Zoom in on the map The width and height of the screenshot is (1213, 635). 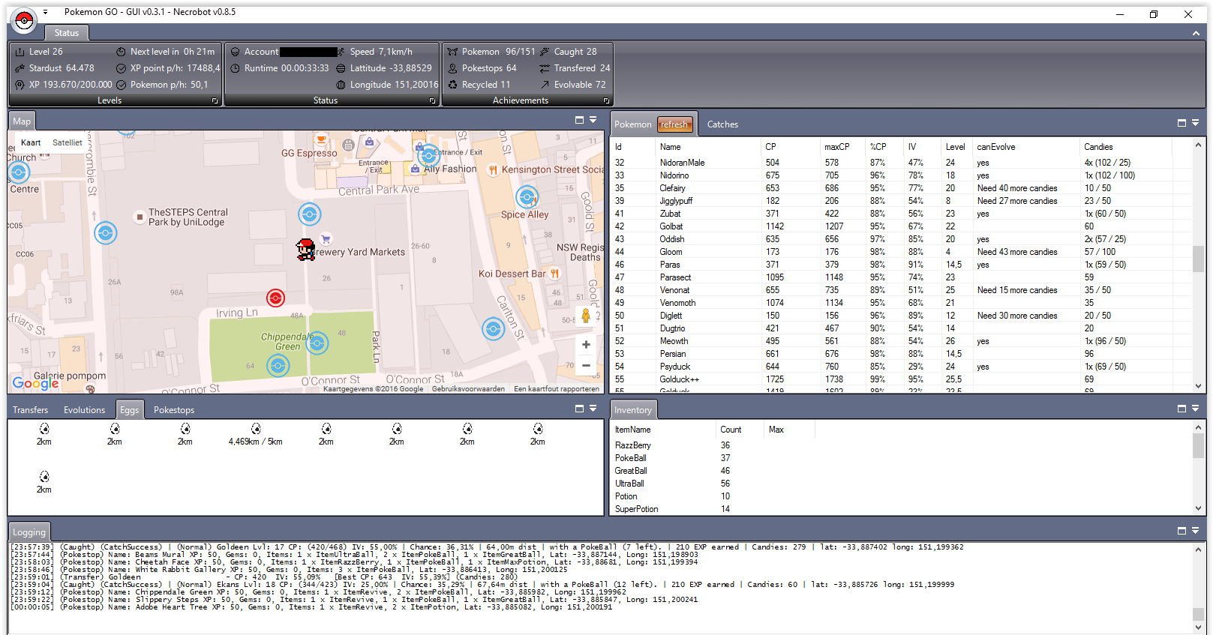tap(586, 345)
